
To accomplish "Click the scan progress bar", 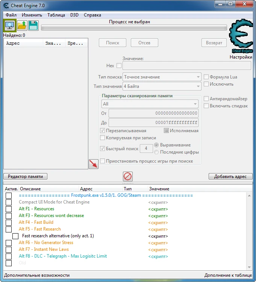I will point(134,27).
